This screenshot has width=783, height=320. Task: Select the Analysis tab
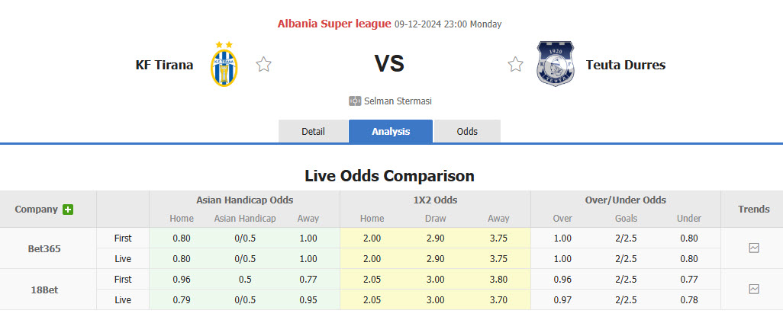click(391, 131)
